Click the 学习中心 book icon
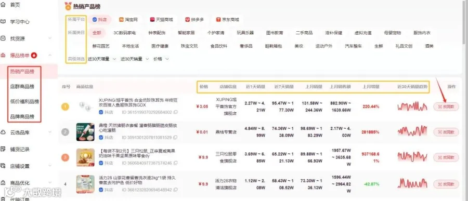Screen dimensions: 468x201 point(3,22)
